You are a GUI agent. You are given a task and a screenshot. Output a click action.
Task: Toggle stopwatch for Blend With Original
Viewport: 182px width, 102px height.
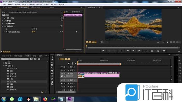pos(7,32)
